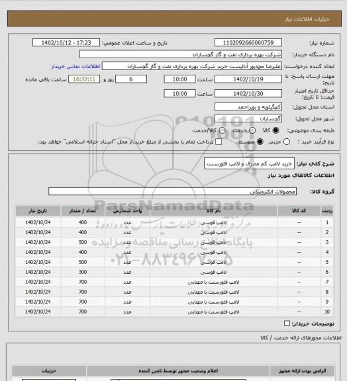This screenshot has height=381, width=347.
Task: Select row 6 product name لامپ قوسی
Action: point(214,272)
